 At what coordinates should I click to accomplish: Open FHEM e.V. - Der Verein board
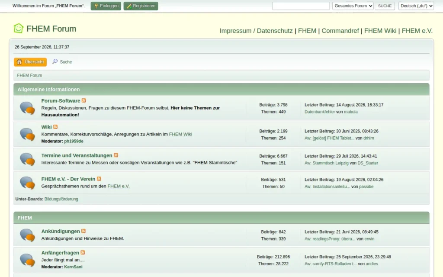click(68, 179)
